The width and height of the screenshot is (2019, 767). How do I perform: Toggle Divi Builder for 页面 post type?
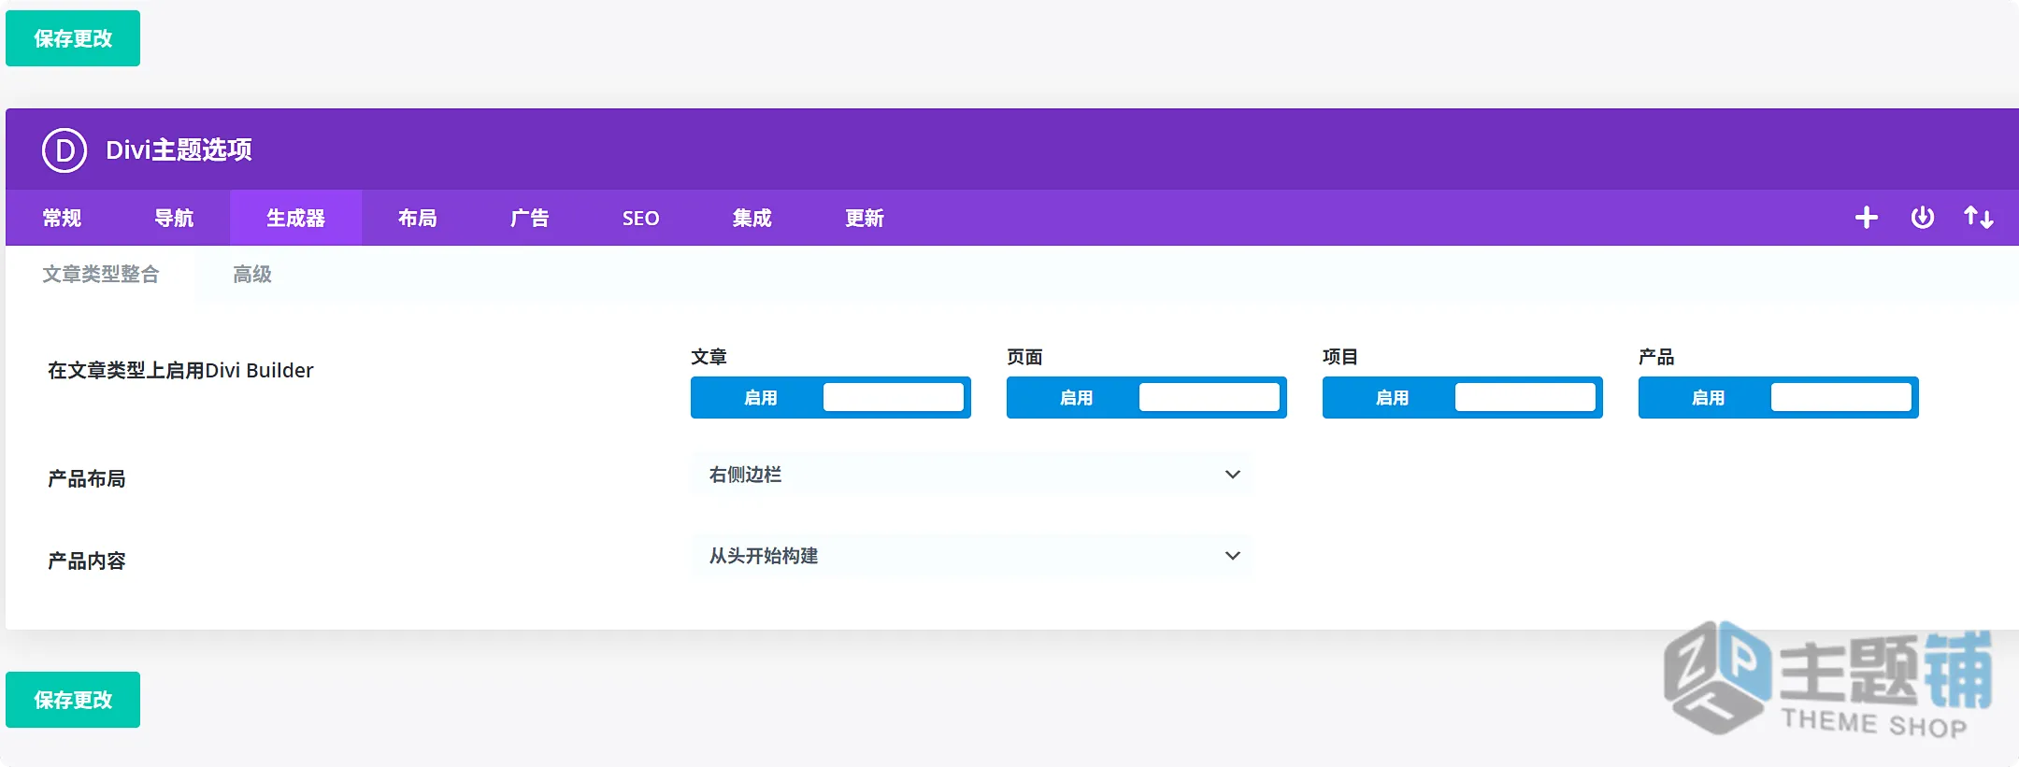pyautogui.click(x=1147, y=398)
